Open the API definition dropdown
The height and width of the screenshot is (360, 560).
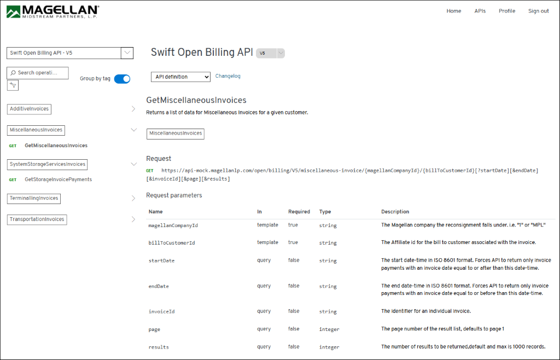click(x=180, y=77)
